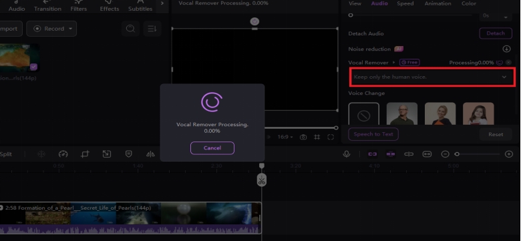This screenshot has width=521, height=241.
Task: Open the 16:9 aspect ratio dropdown
Action: (x=285, y=137)
